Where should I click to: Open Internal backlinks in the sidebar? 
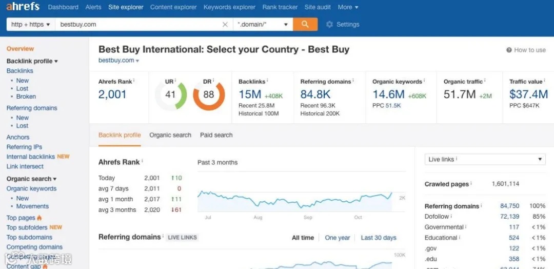pyautogui.click(x=31, y=157)
